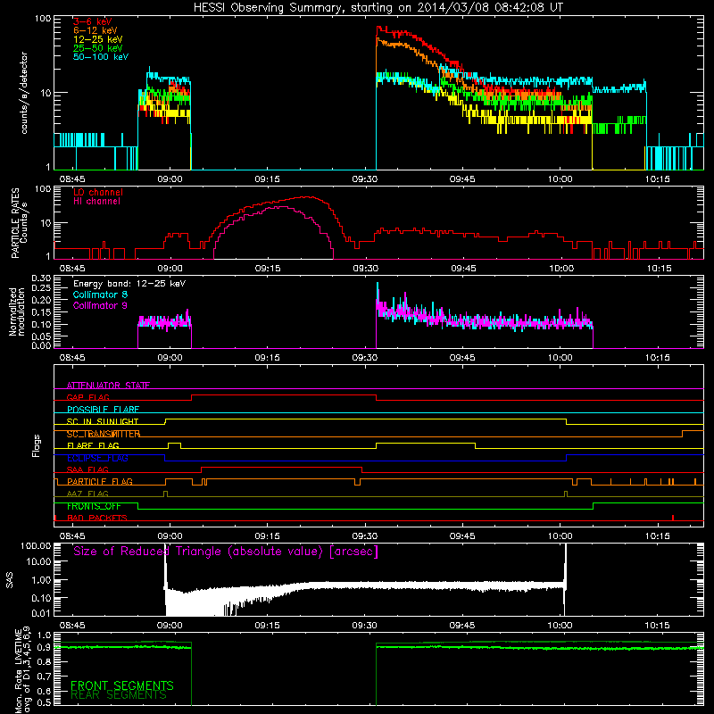Pick the SC_TRANSMITTER flag label
Viewport: 714px width, 714px height.
(104, 434)
